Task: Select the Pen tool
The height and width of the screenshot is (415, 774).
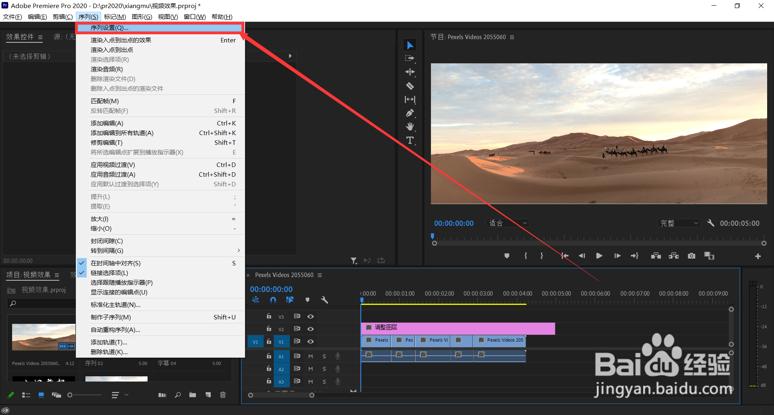Action: pos(410,113)
